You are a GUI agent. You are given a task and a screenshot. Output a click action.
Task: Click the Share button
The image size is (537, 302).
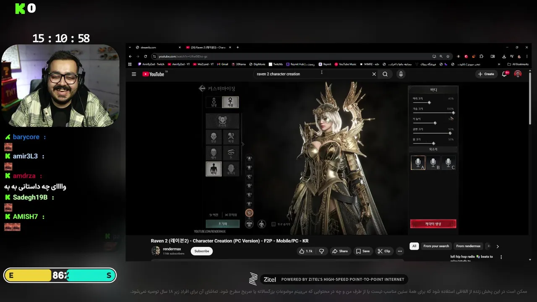[340, 251]
